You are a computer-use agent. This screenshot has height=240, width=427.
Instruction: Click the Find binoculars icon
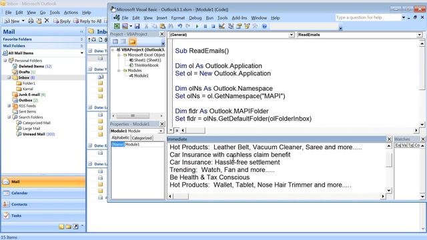171,26
